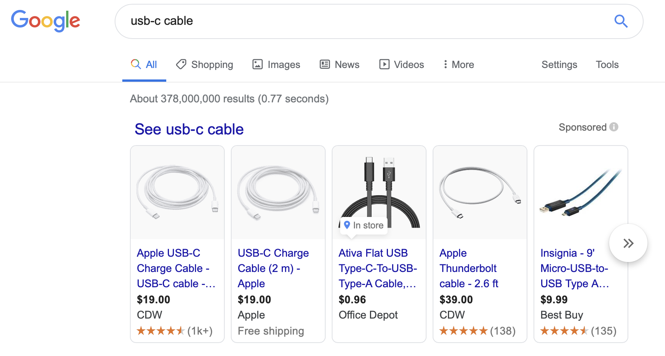Open the Ativa Flat USB cable listing
This screenshot has height=356, width=665.
point(378,268)
